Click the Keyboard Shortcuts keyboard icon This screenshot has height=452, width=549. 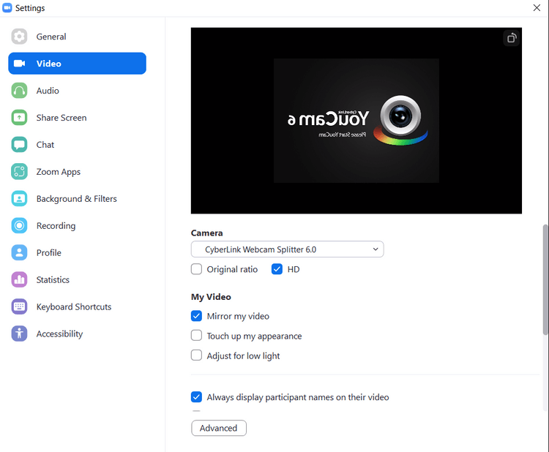[x=19, y=306]
